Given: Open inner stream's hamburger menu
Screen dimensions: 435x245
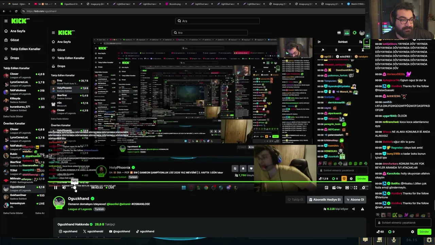Looking at the screenshot, I should (x=53, y=33).
